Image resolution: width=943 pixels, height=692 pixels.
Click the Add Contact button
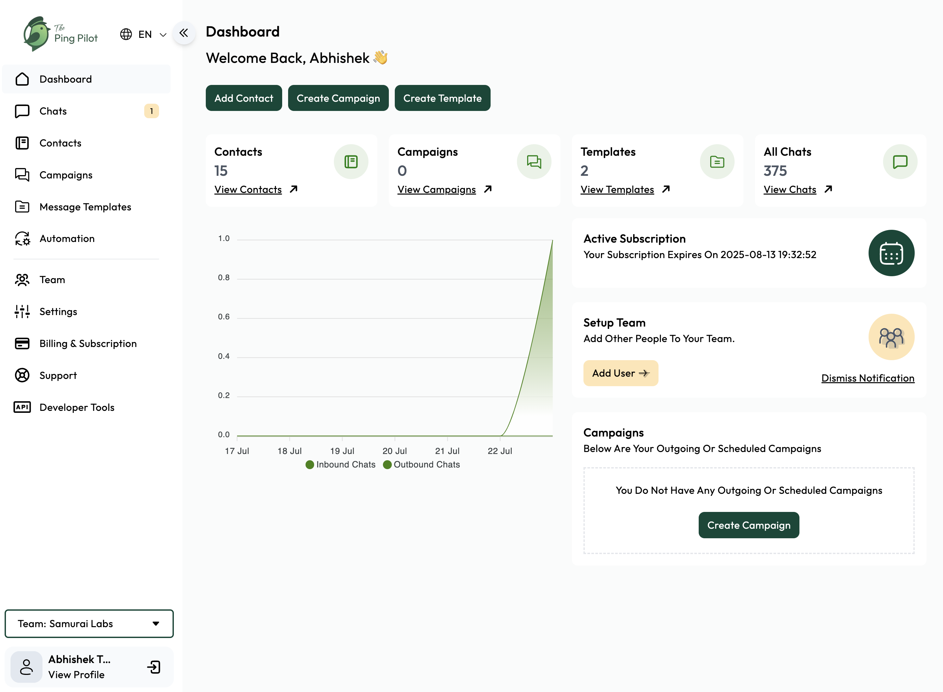point(244,98)
